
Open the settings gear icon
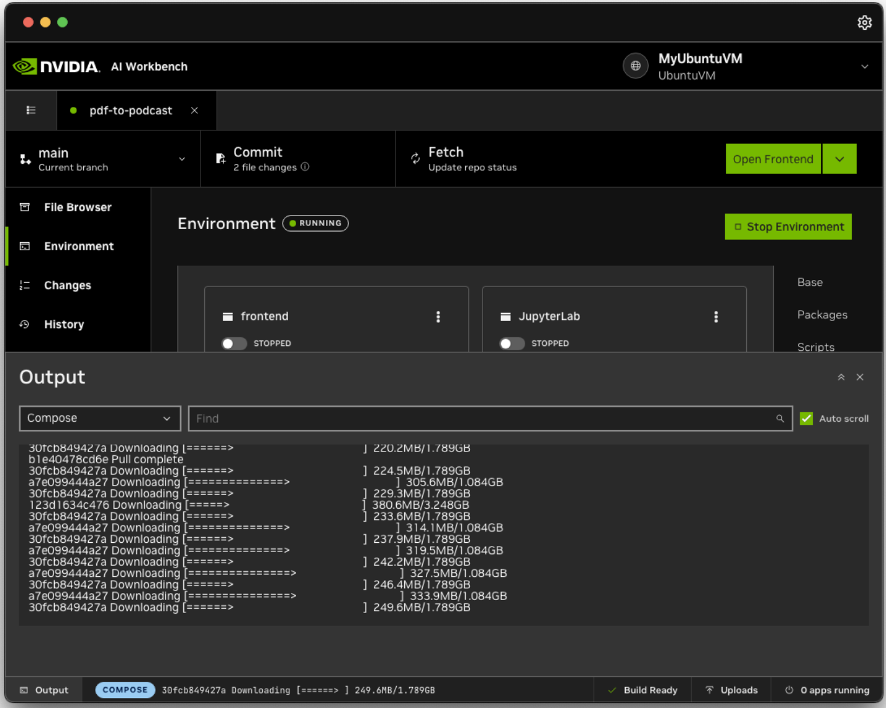pos(864,23)
